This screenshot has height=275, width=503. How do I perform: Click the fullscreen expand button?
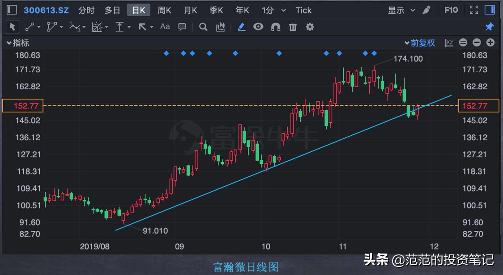[x=474, y=10]
